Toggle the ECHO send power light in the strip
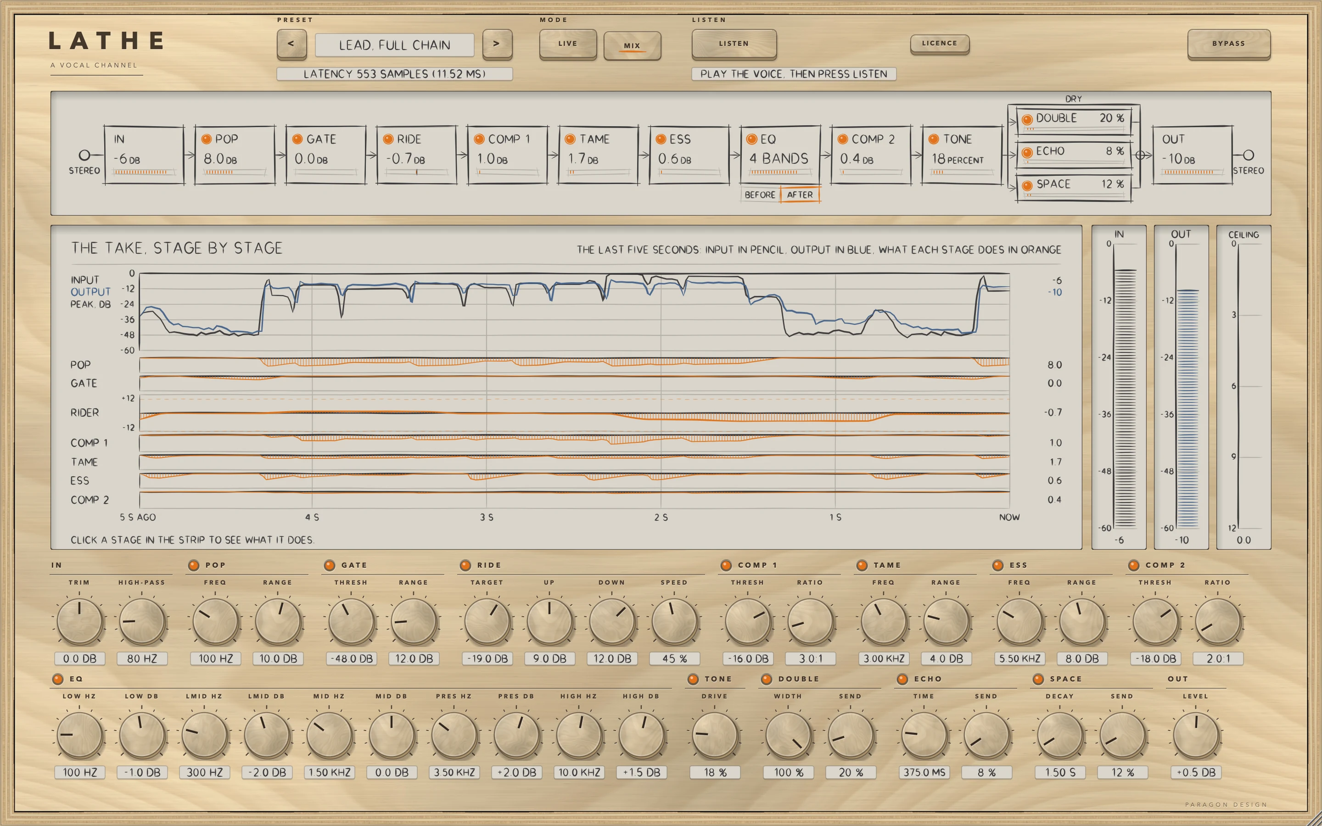 (x=1027, y=152)
